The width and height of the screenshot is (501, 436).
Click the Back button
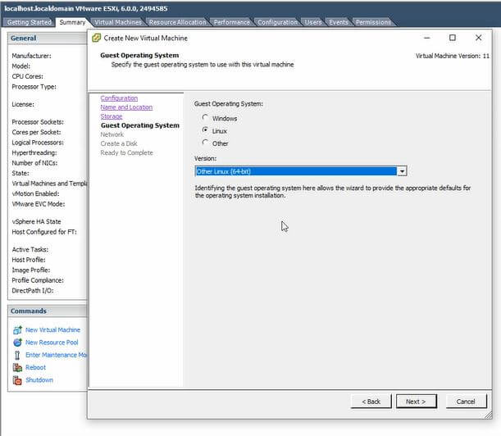pyautogui.click(x=371, y=402)
